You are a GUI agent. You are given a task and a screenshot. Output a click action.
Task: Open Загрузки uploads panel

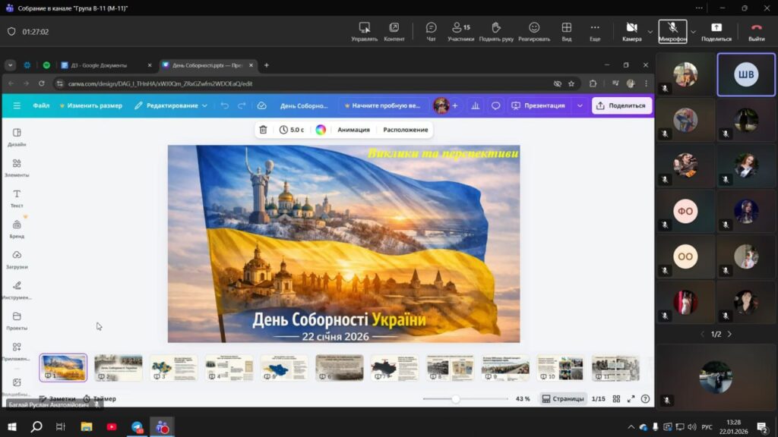coord(17,259)
